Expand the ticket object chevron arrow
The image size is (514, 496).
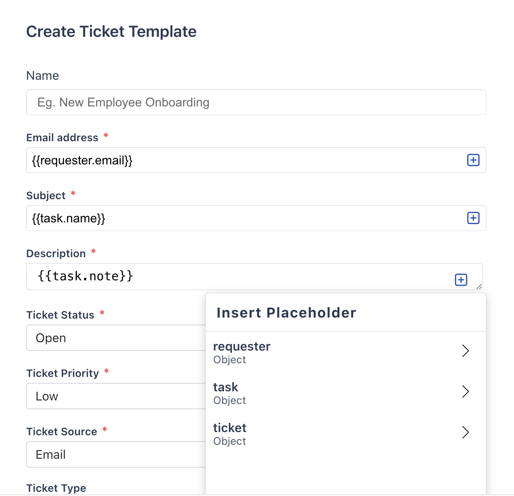tap(465, 432)
